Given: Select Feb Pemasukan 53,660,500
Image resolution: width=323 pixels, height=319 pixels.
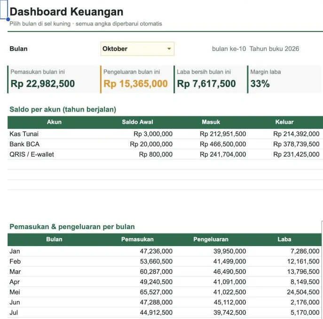Looking at the screenshot, I should pyautogui.click(x=156, y=261).
